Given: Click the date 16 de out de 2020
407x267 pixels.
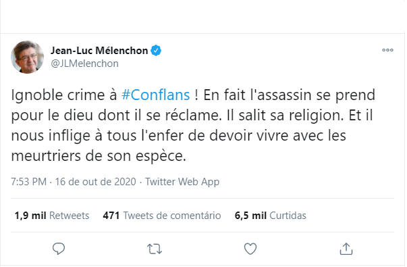Looking at the screenshot, I should tap(95, 181).
